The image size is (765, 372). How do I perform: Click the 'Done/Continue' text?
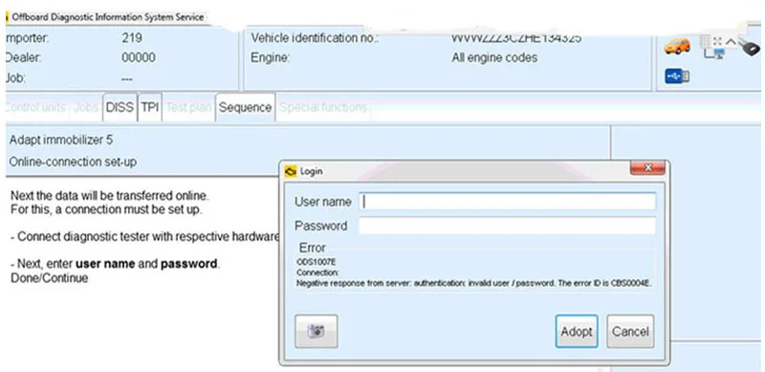50,278
